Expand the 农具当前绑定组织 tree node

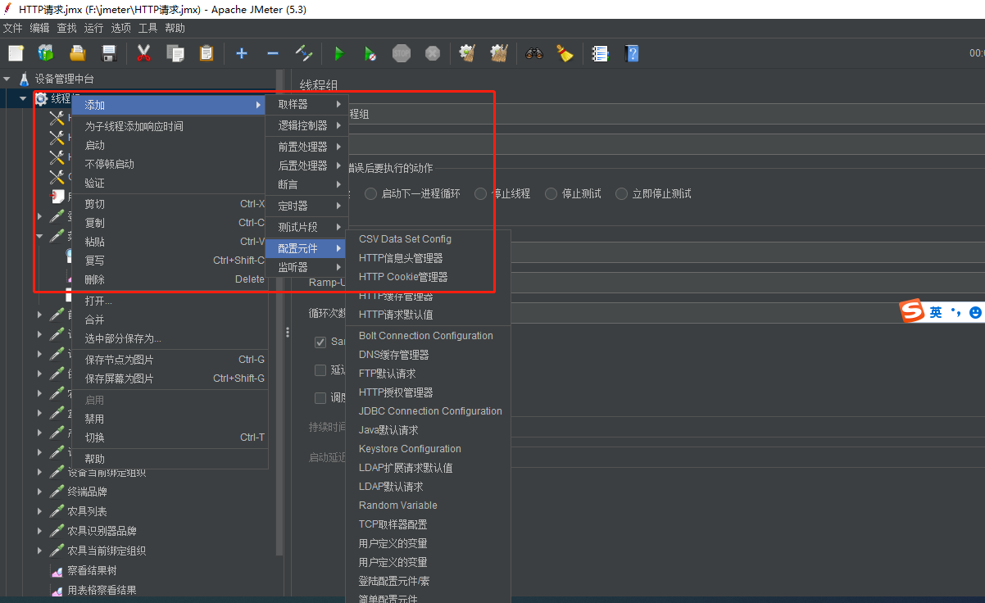[x=39, y=551]
